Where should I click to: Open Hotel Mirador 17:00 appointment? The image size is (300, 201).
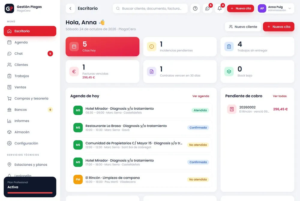141,162
